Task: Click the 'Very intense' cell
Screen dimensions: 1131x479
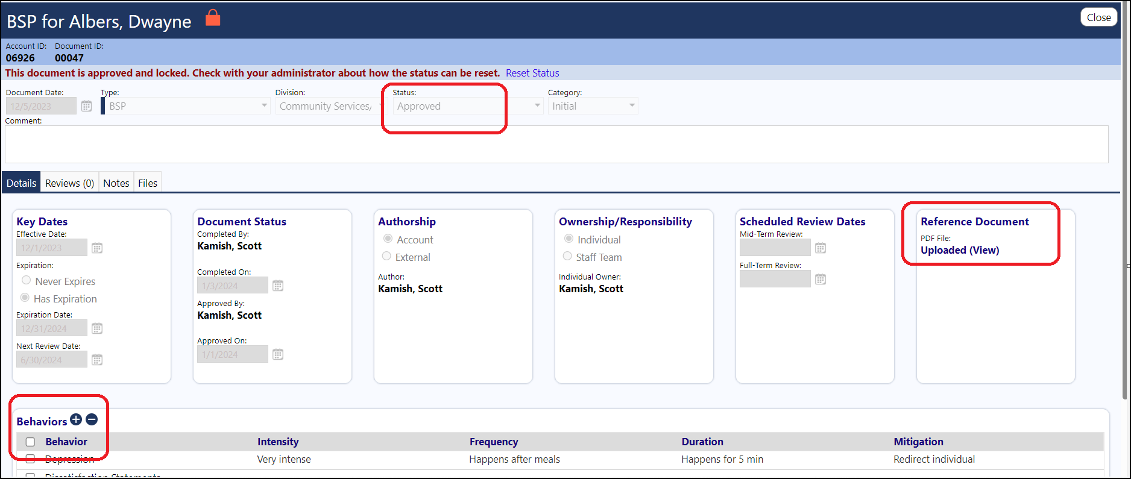Action: [x=284, y=459]
